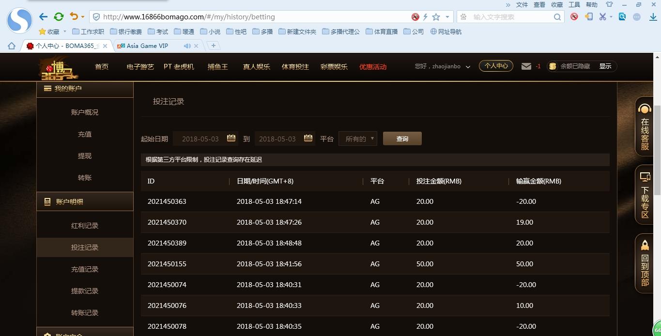Image resolution: width=661 pixels, height=336 pixels.
Task: Click the orange undo-close-tab arrow
Action: point(74,16)
